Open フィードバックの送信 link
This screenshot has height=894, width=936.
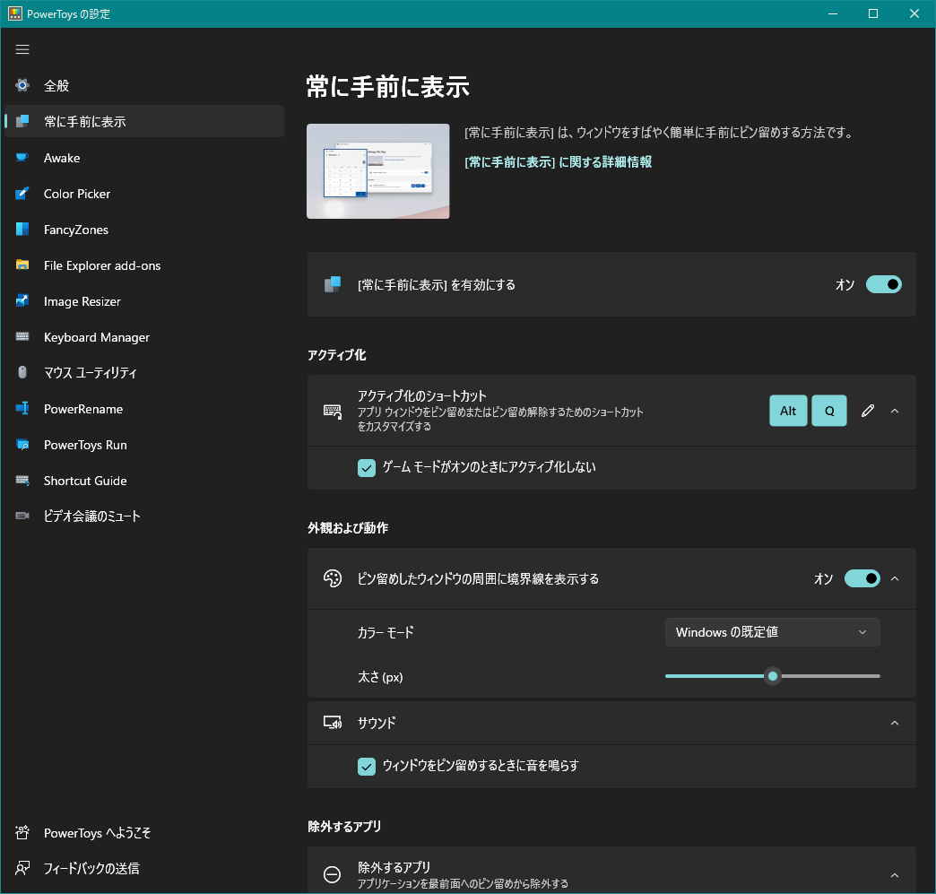pyautogui.click(x=143, y=868)
